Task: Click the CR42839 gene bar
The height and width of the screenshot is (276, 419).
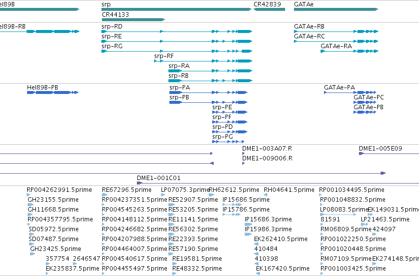Action: 269,9
